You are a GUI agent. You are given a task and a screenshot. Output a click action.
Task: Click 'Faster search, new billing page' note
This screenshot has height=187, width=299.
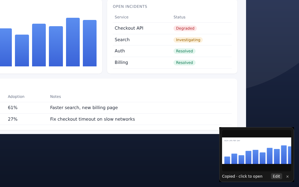click(x=84, y=108)
